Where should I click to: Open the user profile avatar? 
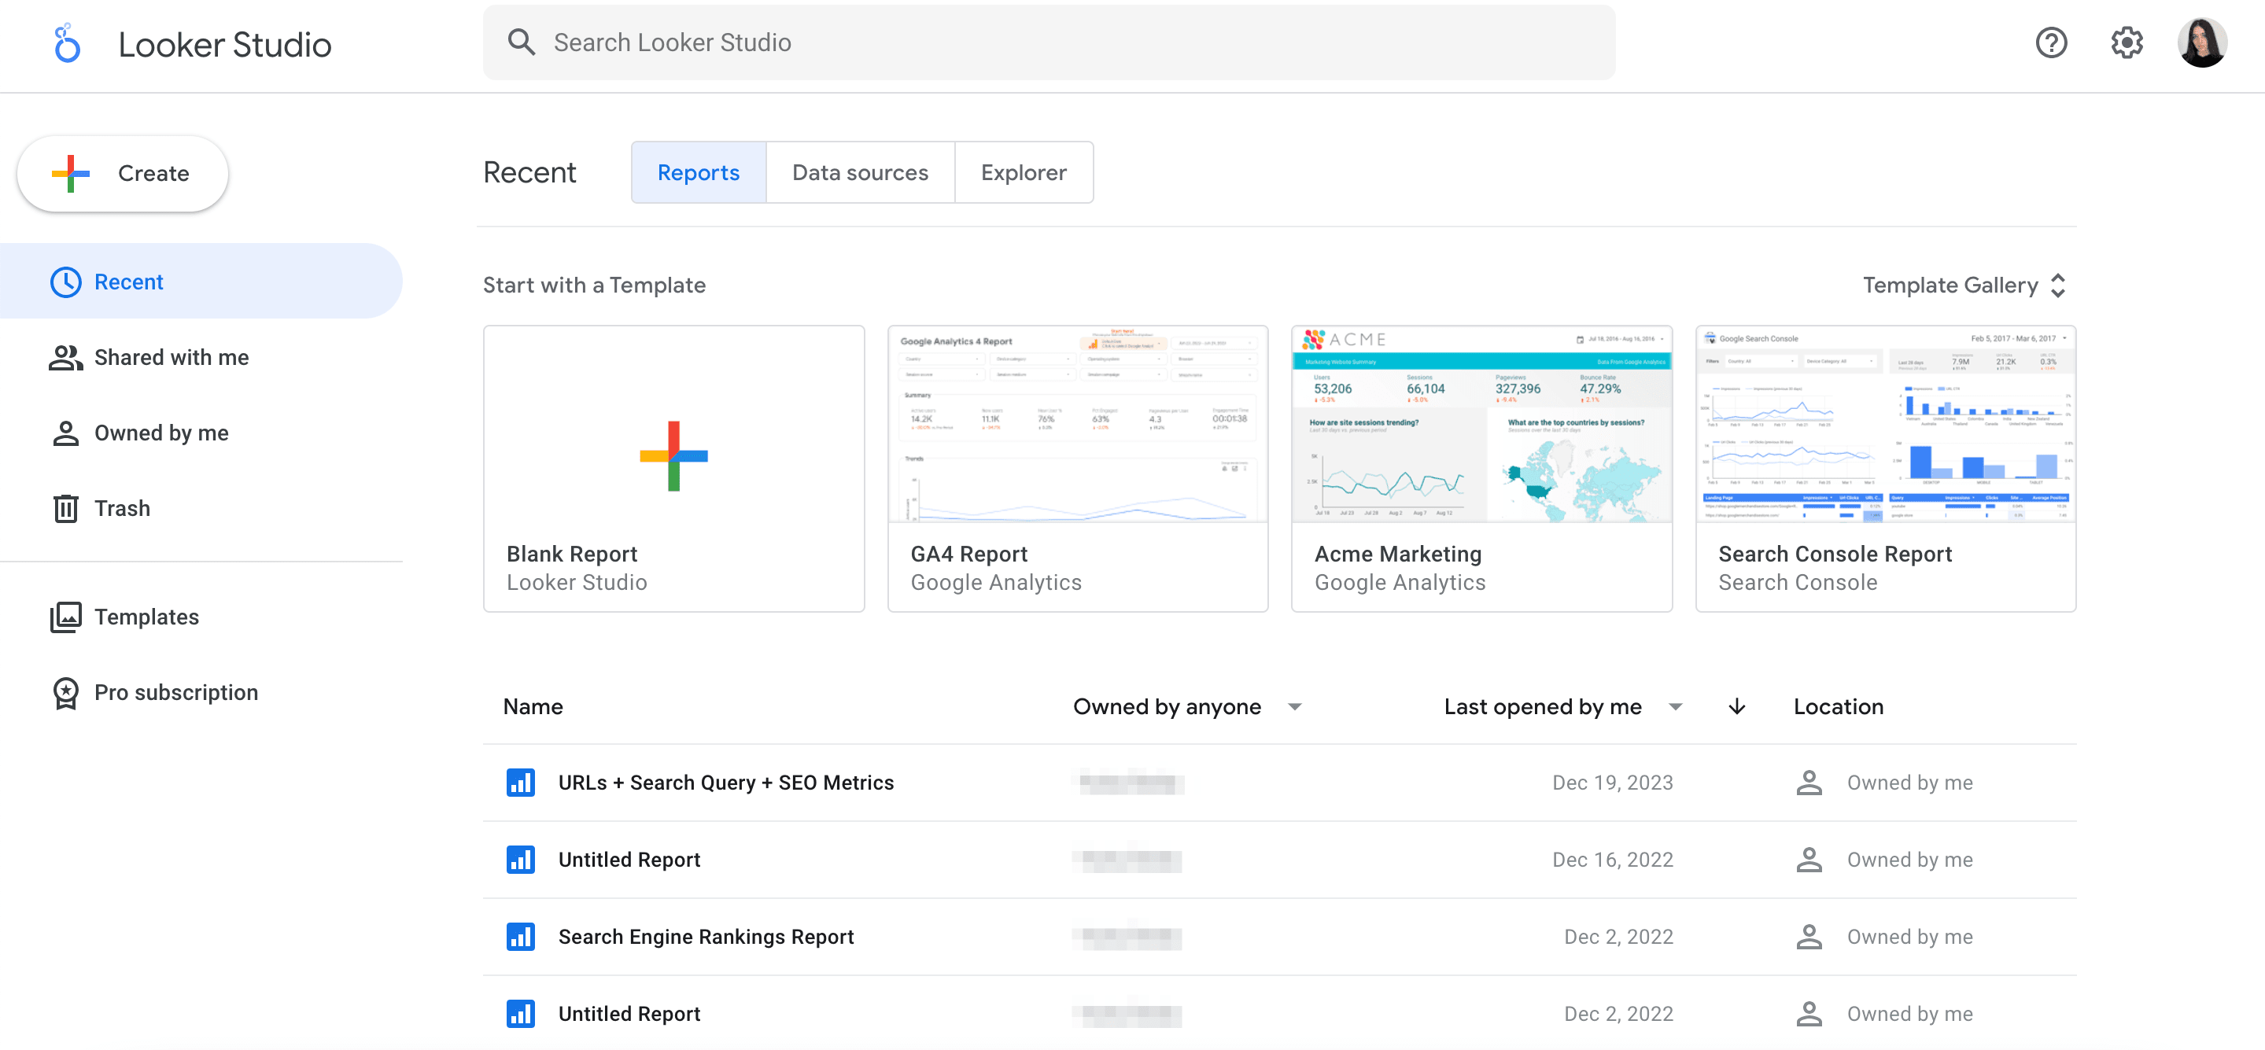tap(2202, 42)
